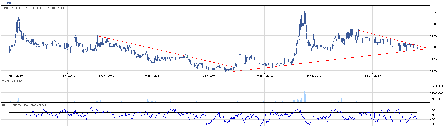The height and width of the screenshot is (127, 444).
Task: Click the 3,50 price axis label
Action: tap(434, 12)
